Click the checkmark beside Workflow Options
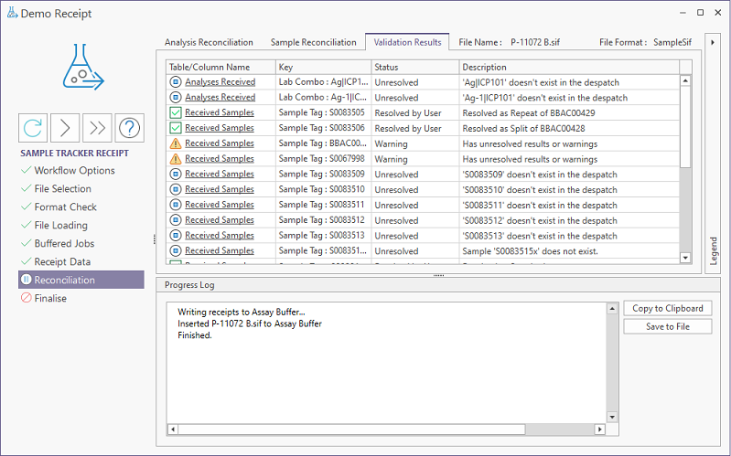The image size is (731, 456). click(x=27, y=170)
